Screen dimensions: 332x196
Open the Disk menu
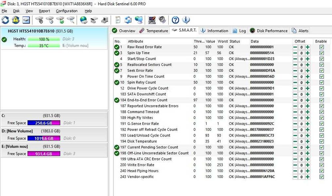16,11
